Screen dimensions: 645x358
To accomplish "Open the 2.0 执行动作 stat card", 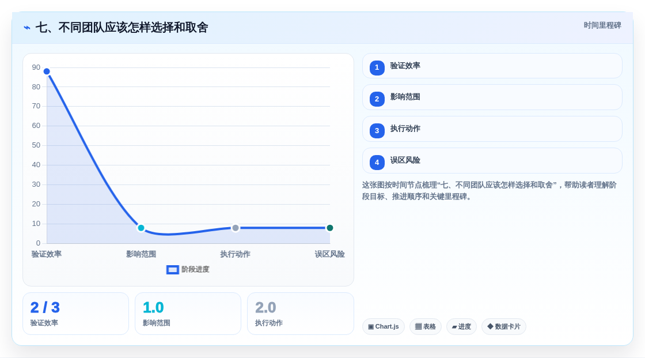I will [x=300, y=314].
